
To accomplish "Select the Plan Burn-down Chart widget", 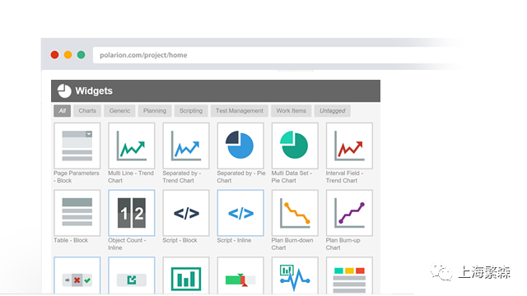I will [295, 213].
